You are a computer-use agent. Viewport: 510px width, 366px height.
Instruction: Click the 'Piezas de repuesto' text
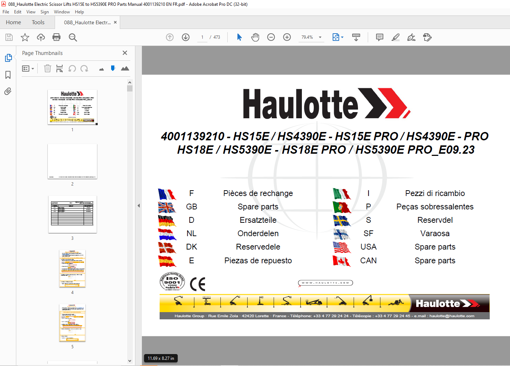pos(258,260)
